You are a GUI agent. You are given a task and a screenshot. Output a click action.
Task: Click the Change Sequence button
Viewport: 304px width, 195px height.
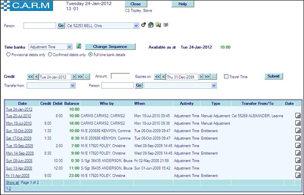(110, 46)
